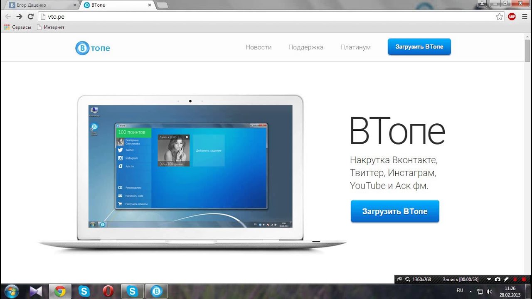This screenshot has height=299, width=532.
Task: Take screenshot with recorder camera icon
Action: (498, 279)
